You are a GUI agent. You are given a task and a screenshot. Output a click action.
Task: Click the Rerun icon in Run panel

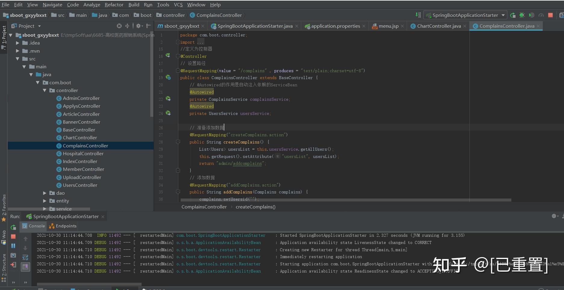[13, 227]
